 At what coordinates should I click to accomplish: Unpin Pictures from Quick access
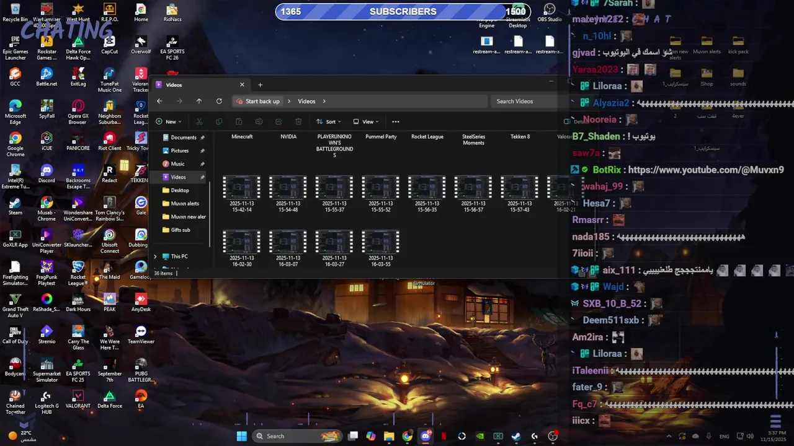pyautogui.click(x=202, y=151)
